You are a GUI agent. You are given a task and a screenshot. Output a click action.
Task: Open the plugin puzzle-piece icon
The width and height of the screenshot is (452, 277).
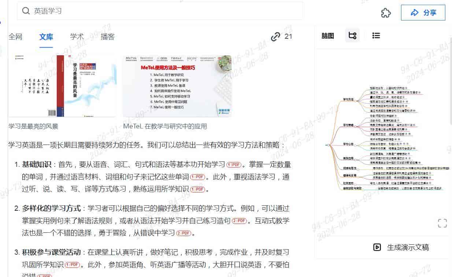click(x=386, y=13)
